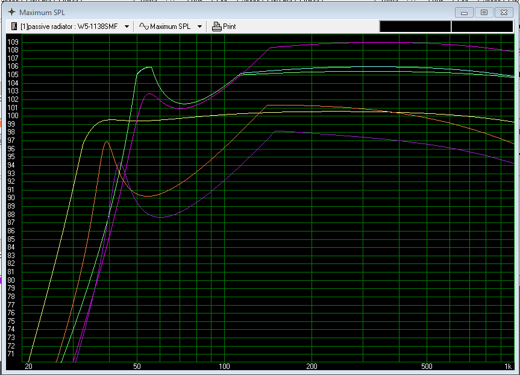Click the 71 dB axis label
Image resolution: width=520 pixels, height=375 pixels.
click(11, 354)
